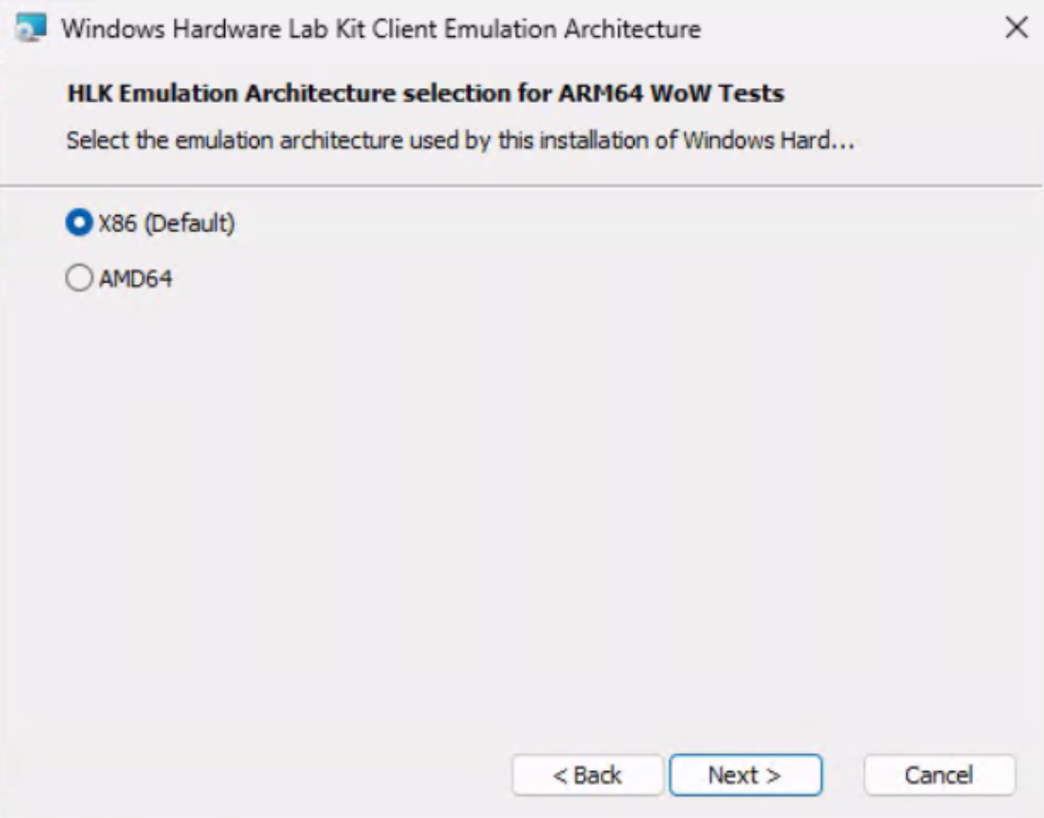Click the "Windows Hard..." truncated ending text
Screen dimensions: 1044x818
[769, 140]
